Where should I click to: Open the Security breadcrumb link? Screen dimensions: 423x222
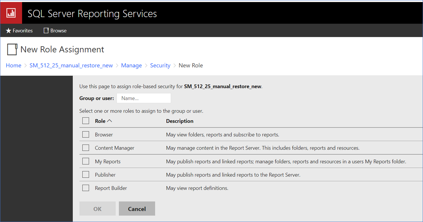click(x=160, y=65)
